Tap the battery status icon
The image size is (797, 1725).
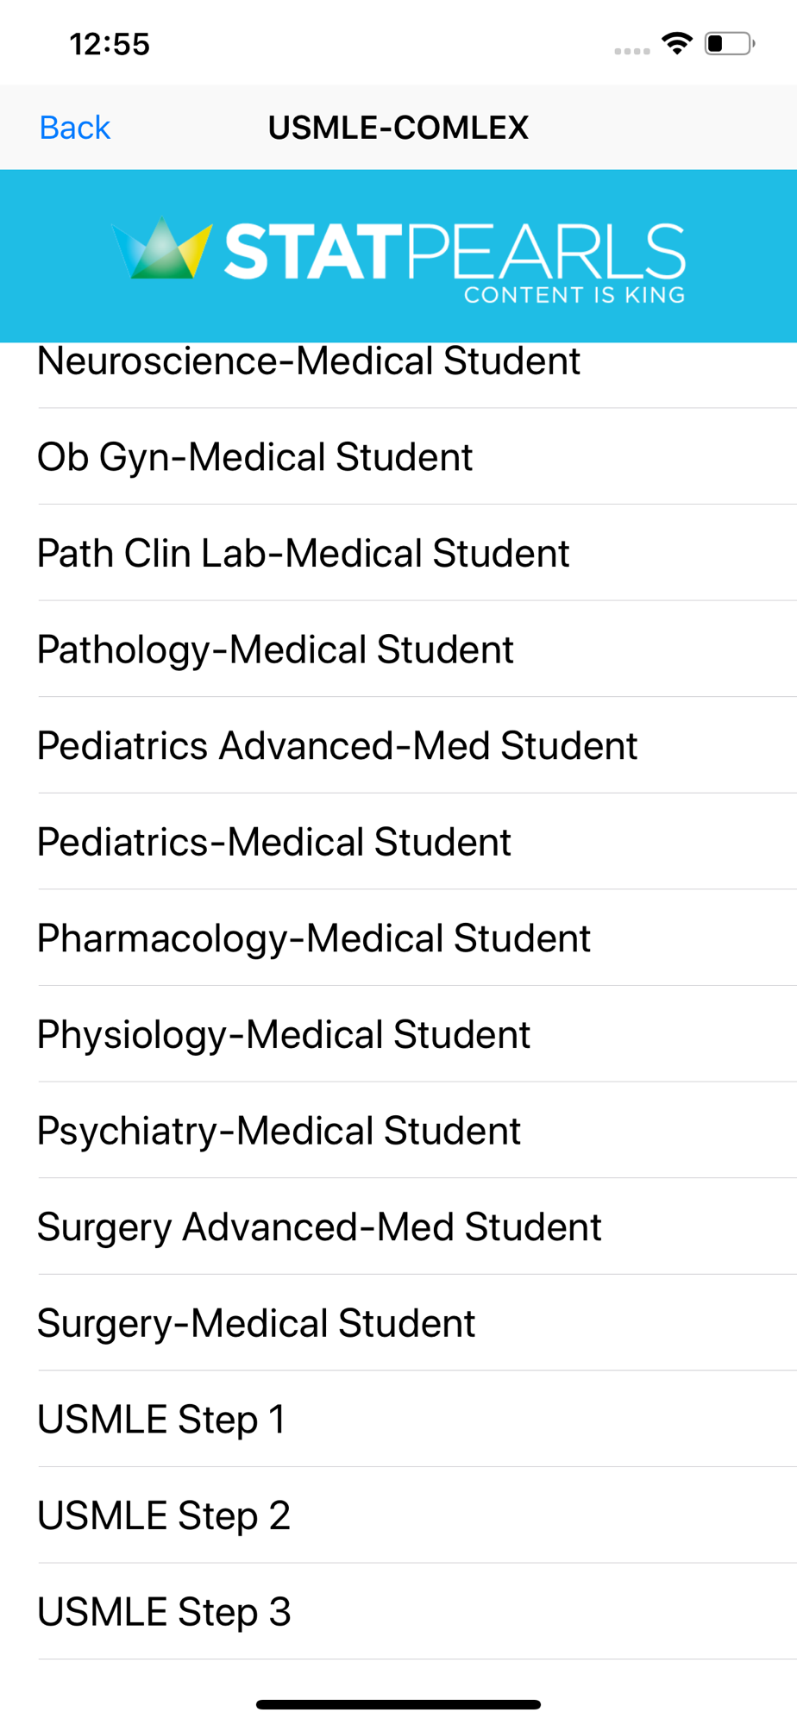[730, 43]
